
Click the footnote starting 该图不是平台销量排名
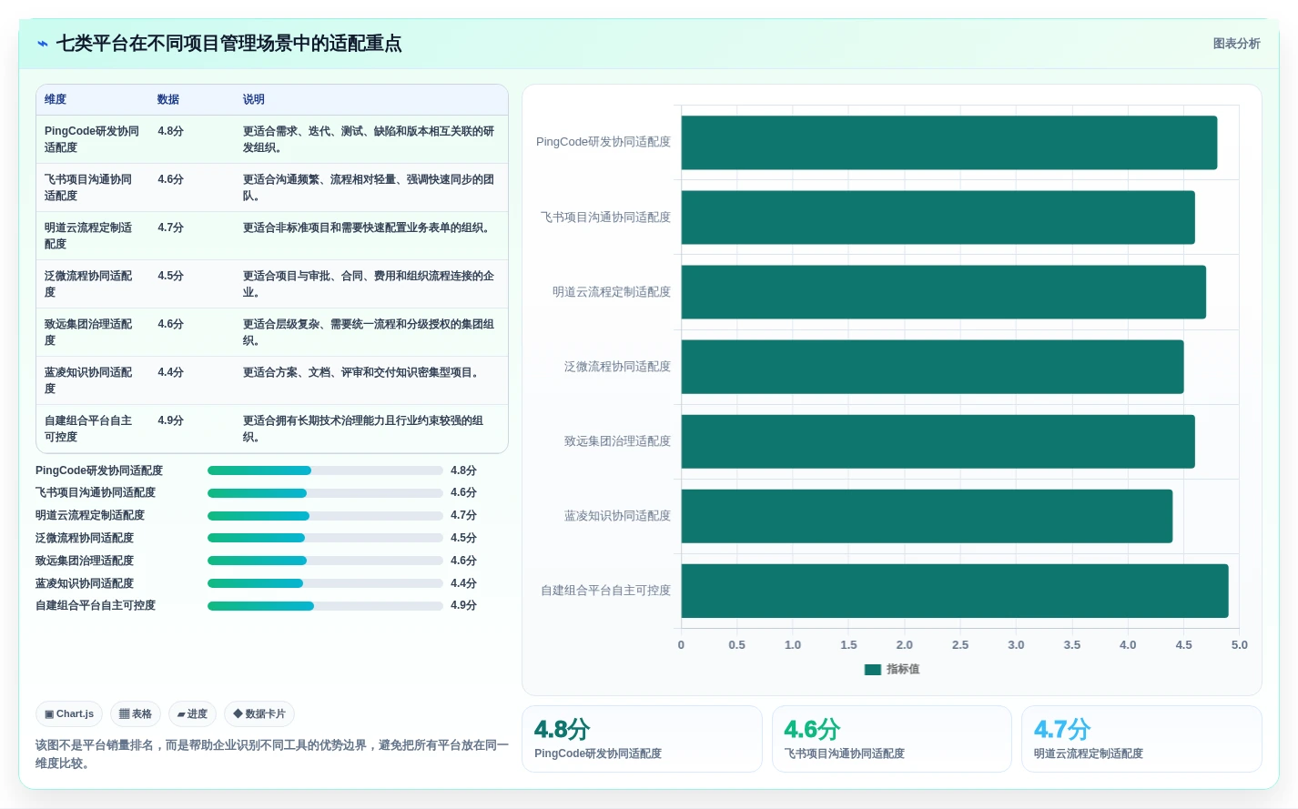point(272,754)
